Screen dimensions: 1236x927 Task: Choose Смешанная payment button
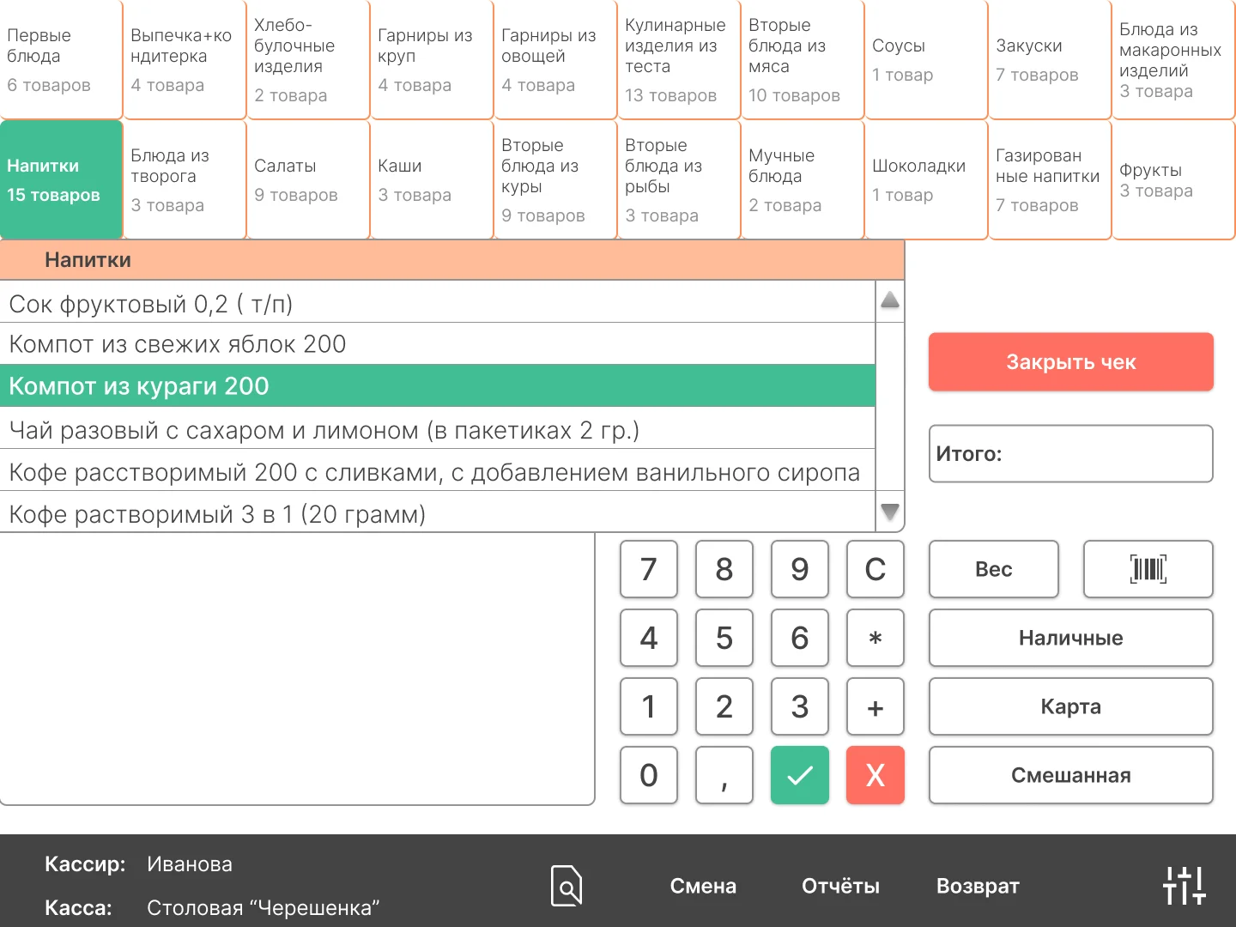pos(1071,775)
